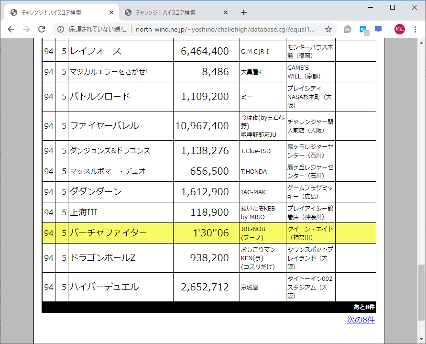
Task: Open a new browser tab
Action: tap(244, 12)
